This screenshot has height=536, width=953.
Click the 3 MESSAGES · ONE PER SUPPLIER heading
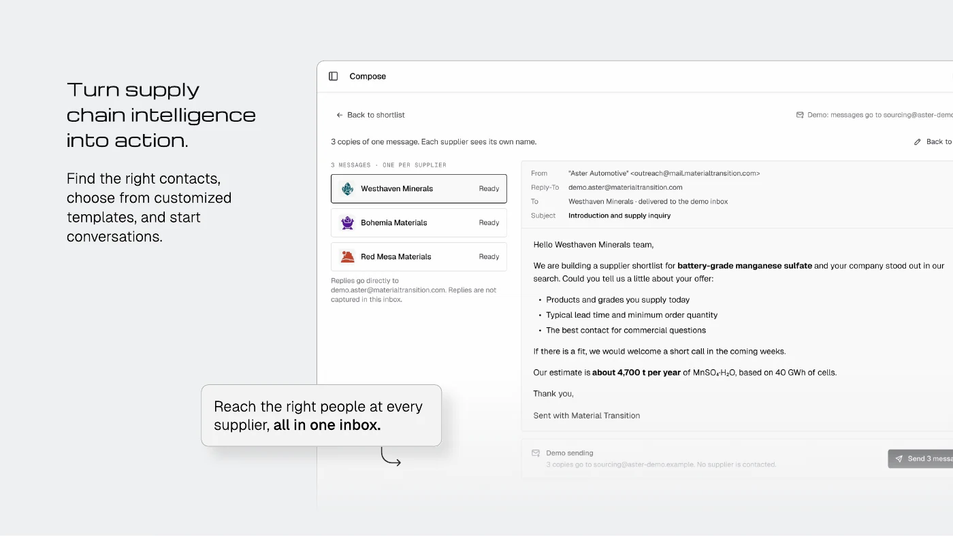pos(389,165)
